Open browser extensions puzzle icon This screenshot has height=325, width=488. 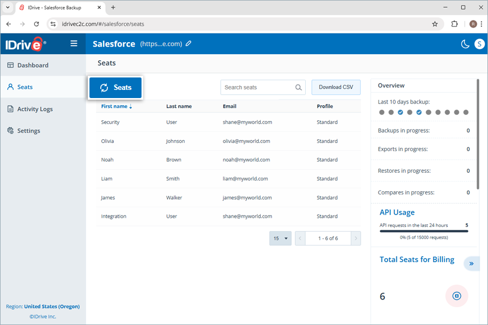click(454, 24)
